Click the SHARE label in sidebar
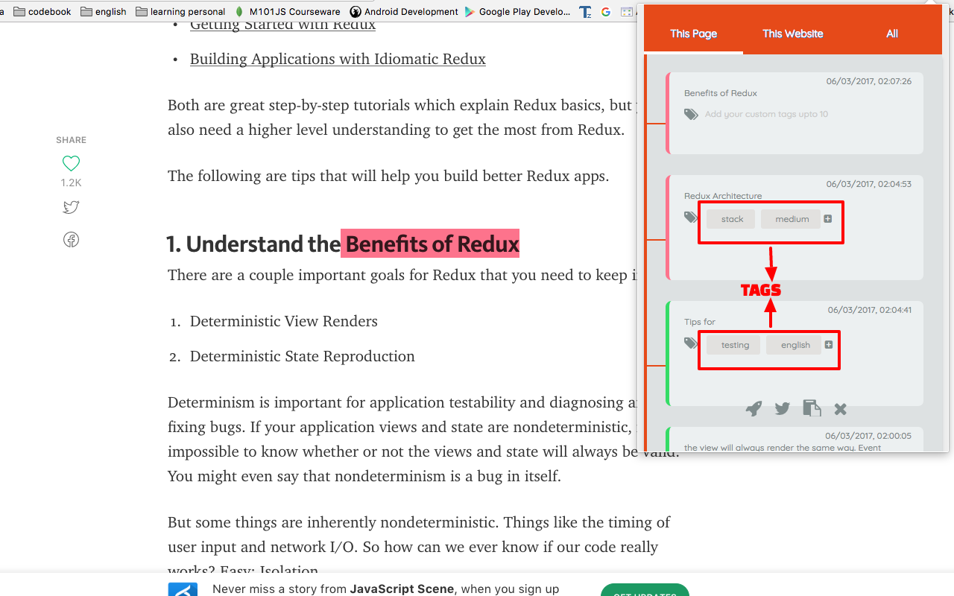The width and height of the screenshot is (954, 596). [71, 140]
